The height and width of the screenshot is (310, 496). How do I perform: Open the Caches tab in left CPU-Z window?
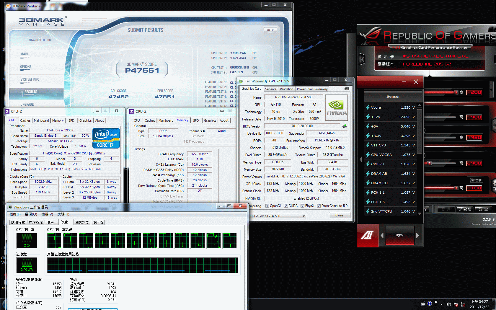25,120
